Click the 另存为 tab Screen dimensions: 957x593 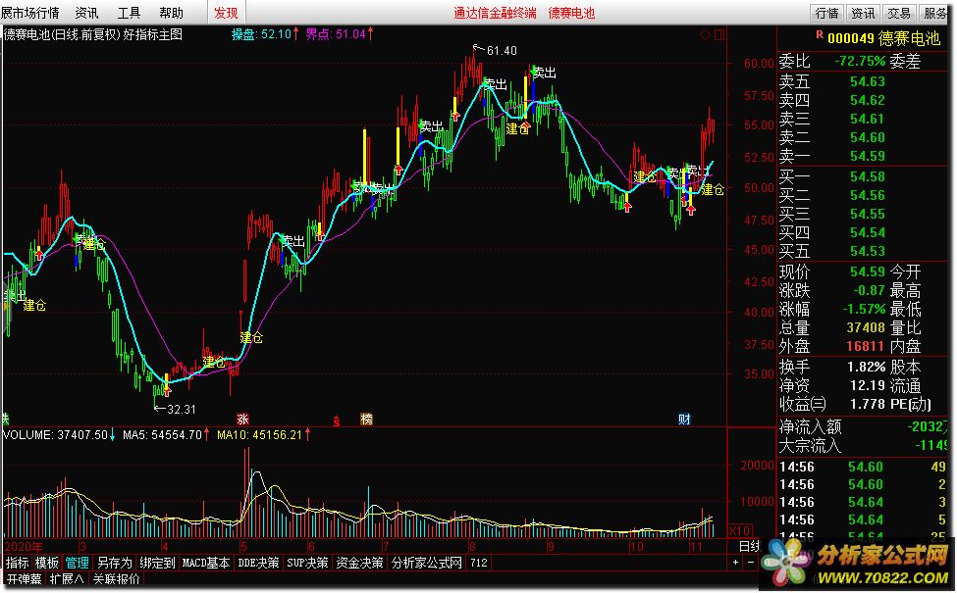[115, 563]
